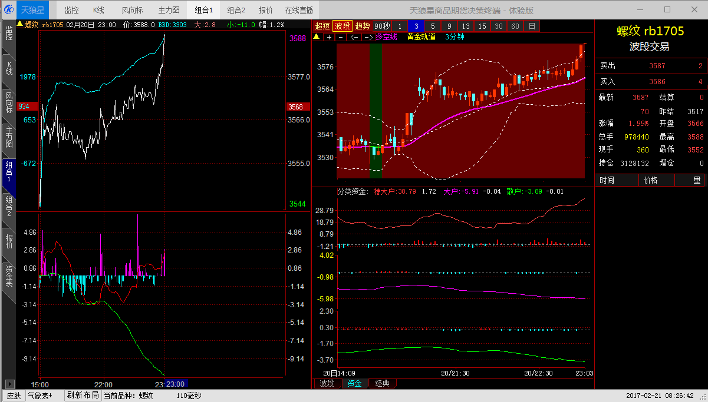This screenshot has width=708, height=402.
Task: Open the 在线直播 tab
Action: [x=299, y=10]
